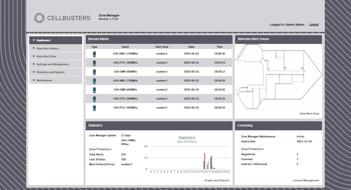Open the Maintenance section

coord(56,80)
